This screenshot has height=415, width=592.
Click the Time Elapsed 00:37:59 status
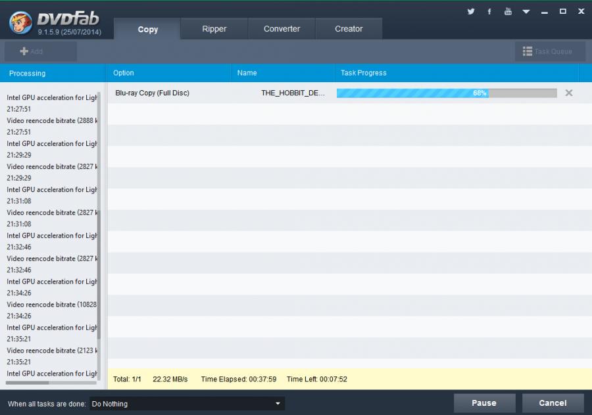(239, 379)
